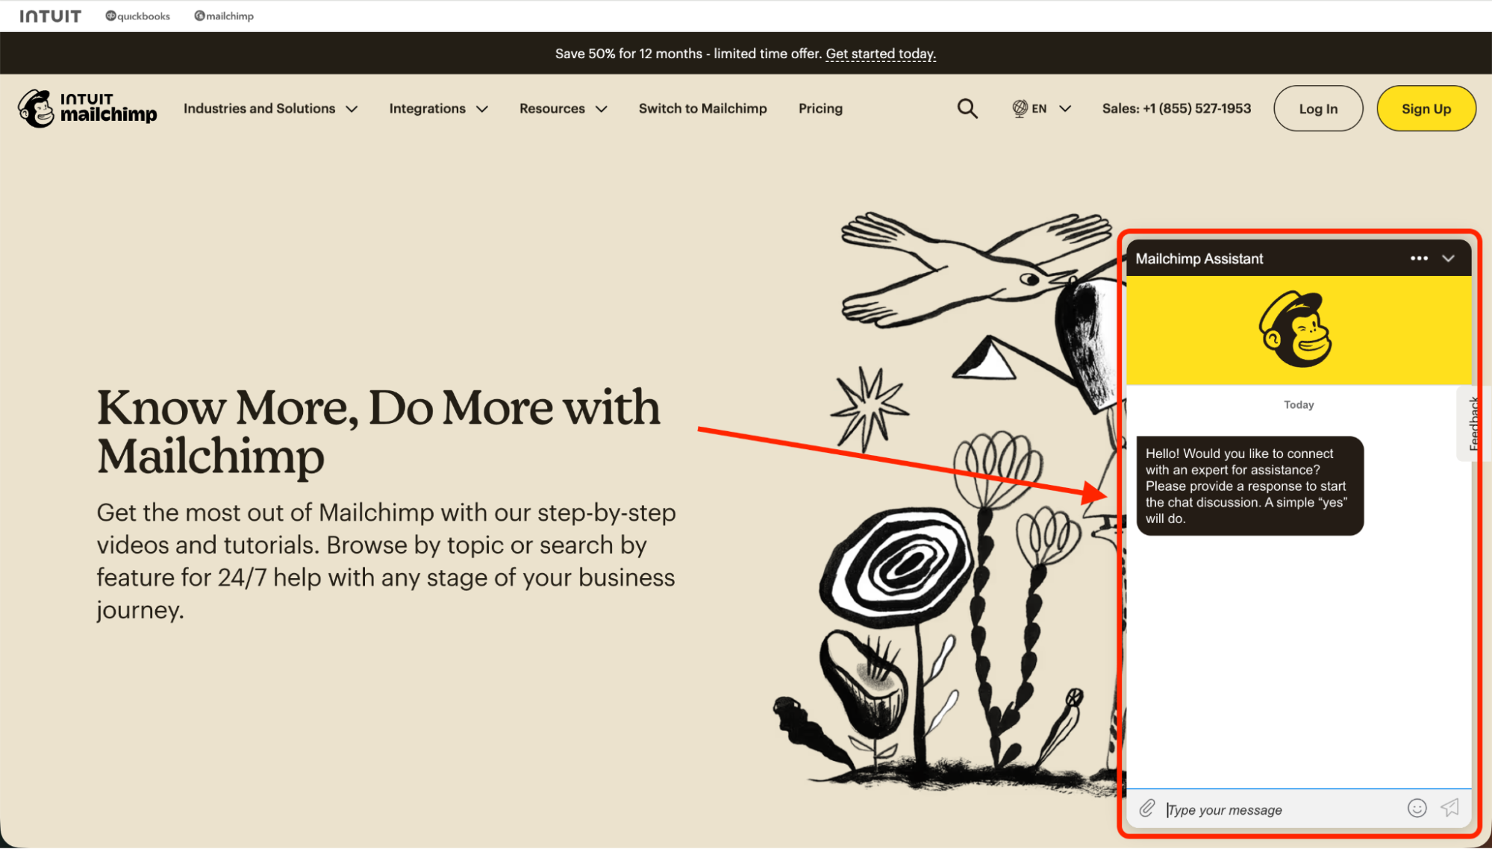This screenshot has width=1492, height=849.
Task: Attach a file using the paperclip icon
Action: tap(1146, 809)
